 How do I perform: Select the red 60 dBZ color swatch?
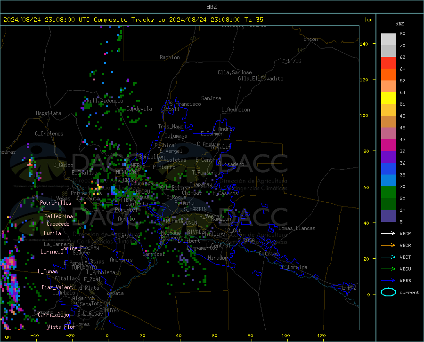[x=388, y=63]
